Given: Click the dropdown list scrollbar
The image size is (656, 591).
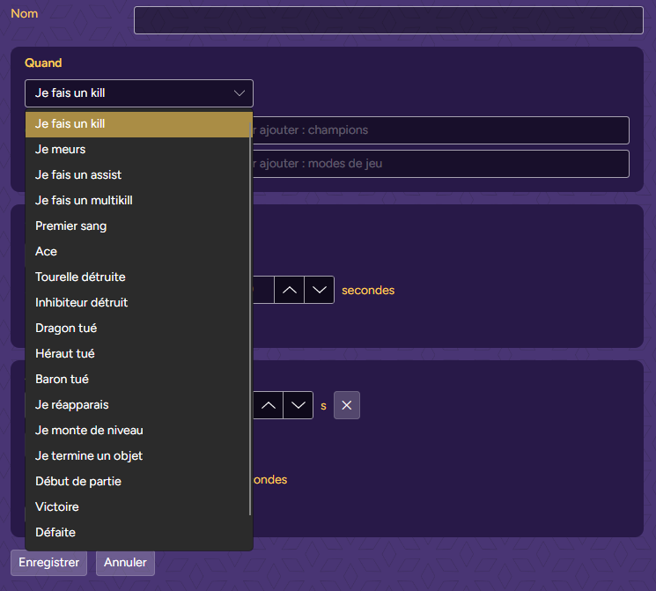Looking at the screenshot, I should [x=250, y=318].
